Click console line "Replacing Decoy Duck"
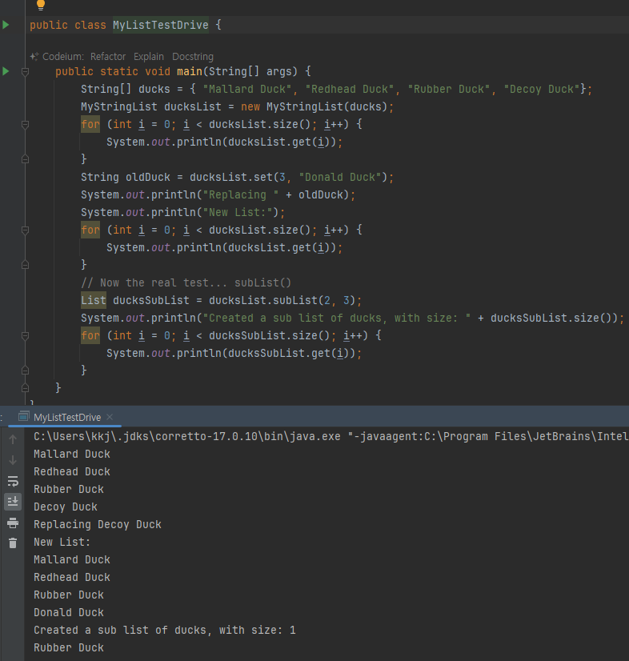 (x=98, y=524)
